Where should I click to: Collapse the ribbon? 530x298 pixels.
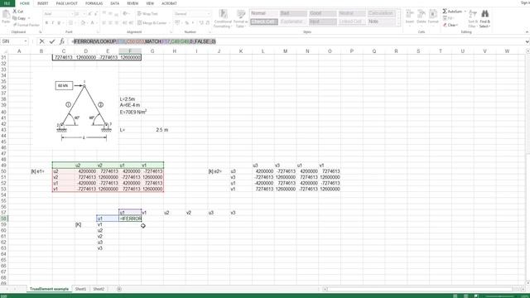point(527,31)
